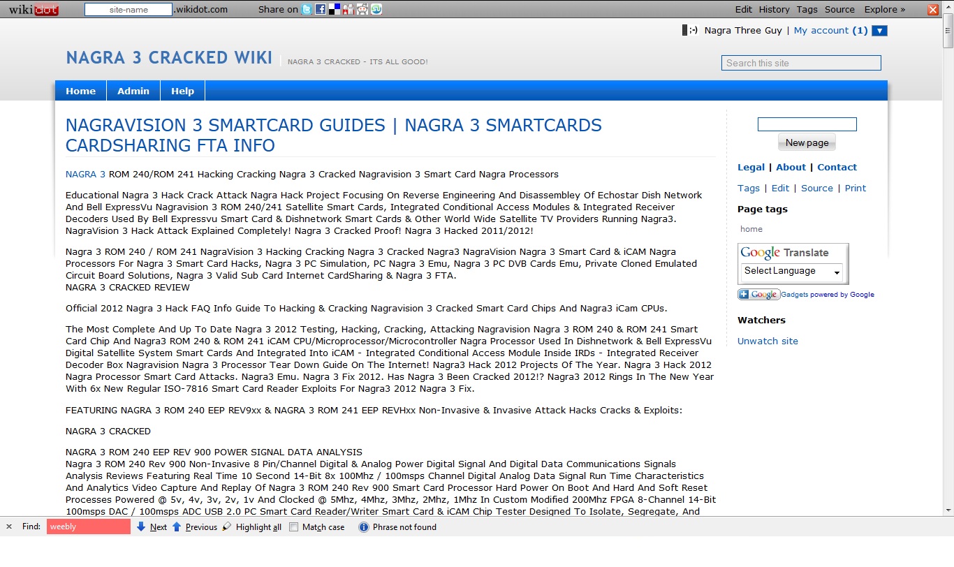954x567 pixels.
Task: Click the blue Next arrow in Find bar
Action: (x=141, y=527)
